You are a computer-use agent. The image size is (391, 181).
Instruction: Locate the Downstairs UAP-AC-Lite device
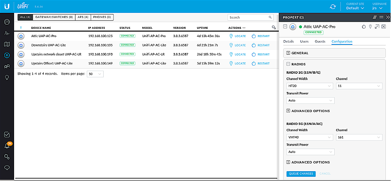pos(237,45)
